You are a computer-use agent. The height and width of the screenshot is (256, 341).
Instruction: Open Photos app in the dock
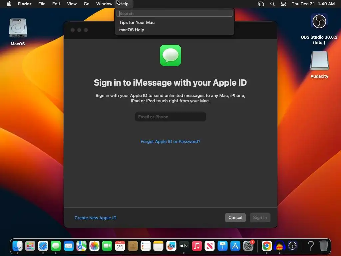click(x=94, y=246)
